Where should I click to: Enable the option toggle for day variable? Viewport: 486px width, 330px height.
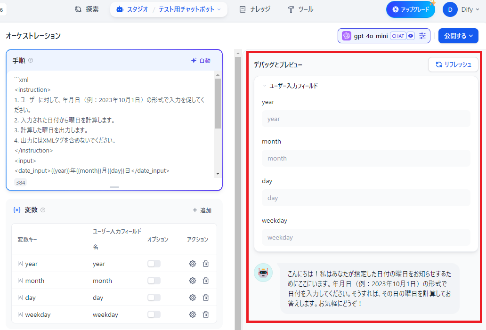[x=154, y=298]
